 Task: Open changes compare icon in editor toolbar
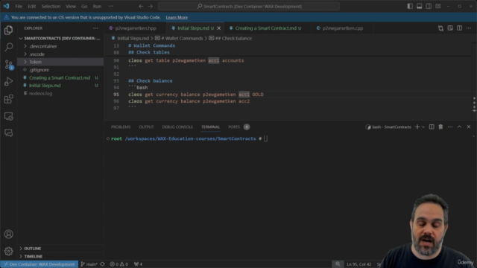pyautogui.click(x=440, y=28)
